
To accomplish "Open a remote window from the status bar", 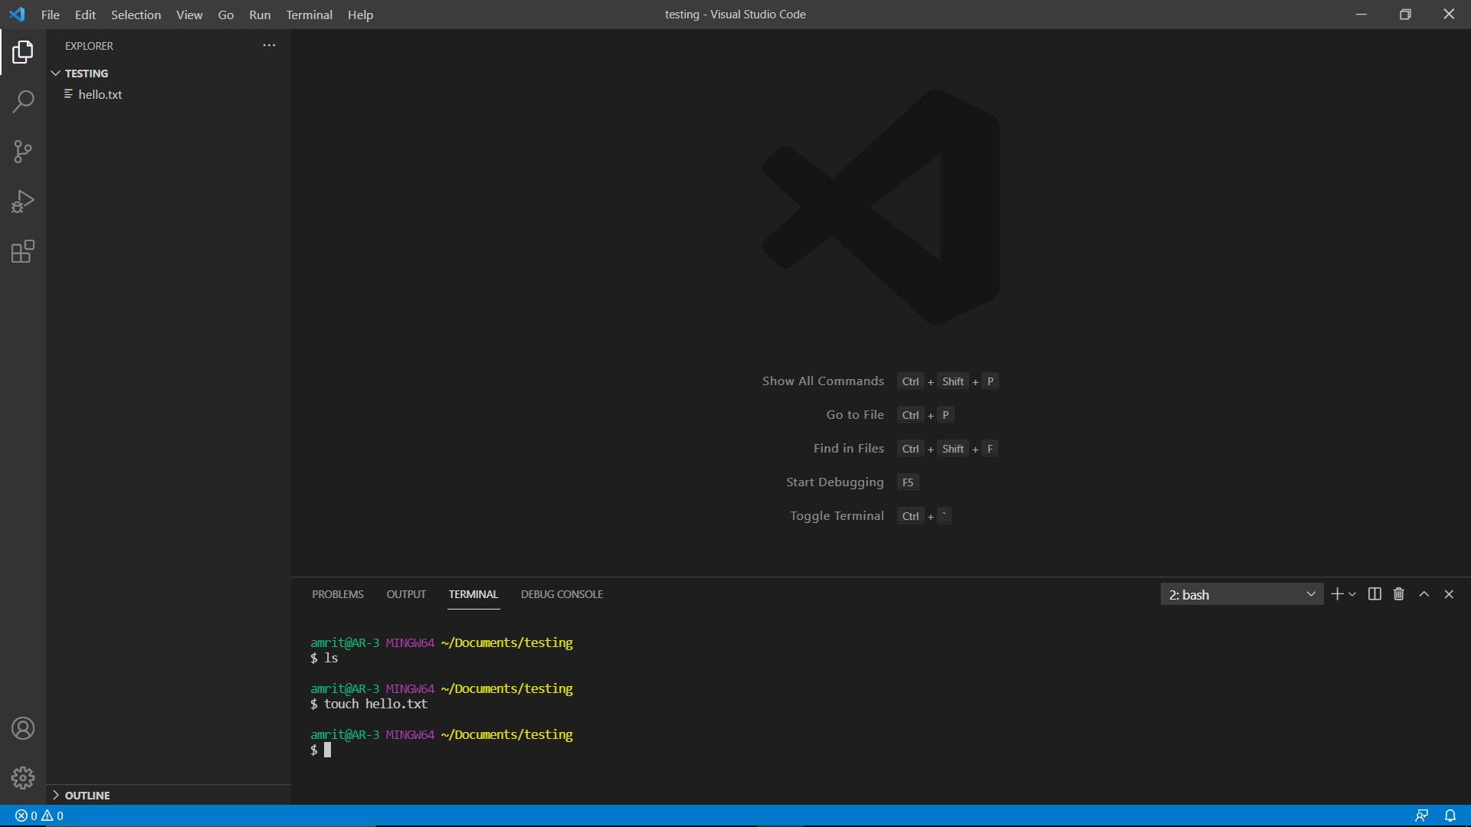I will [x=1423, y=816].
